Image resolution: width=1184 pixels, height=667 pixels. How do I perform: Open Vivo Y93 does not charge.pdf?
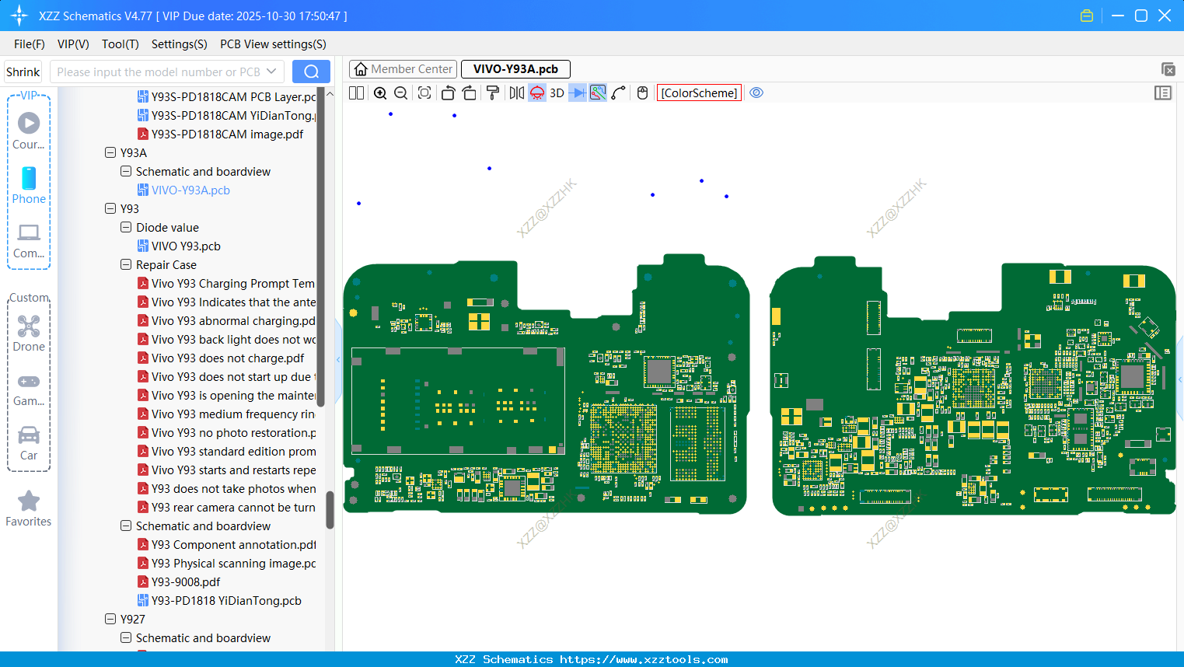227,358
